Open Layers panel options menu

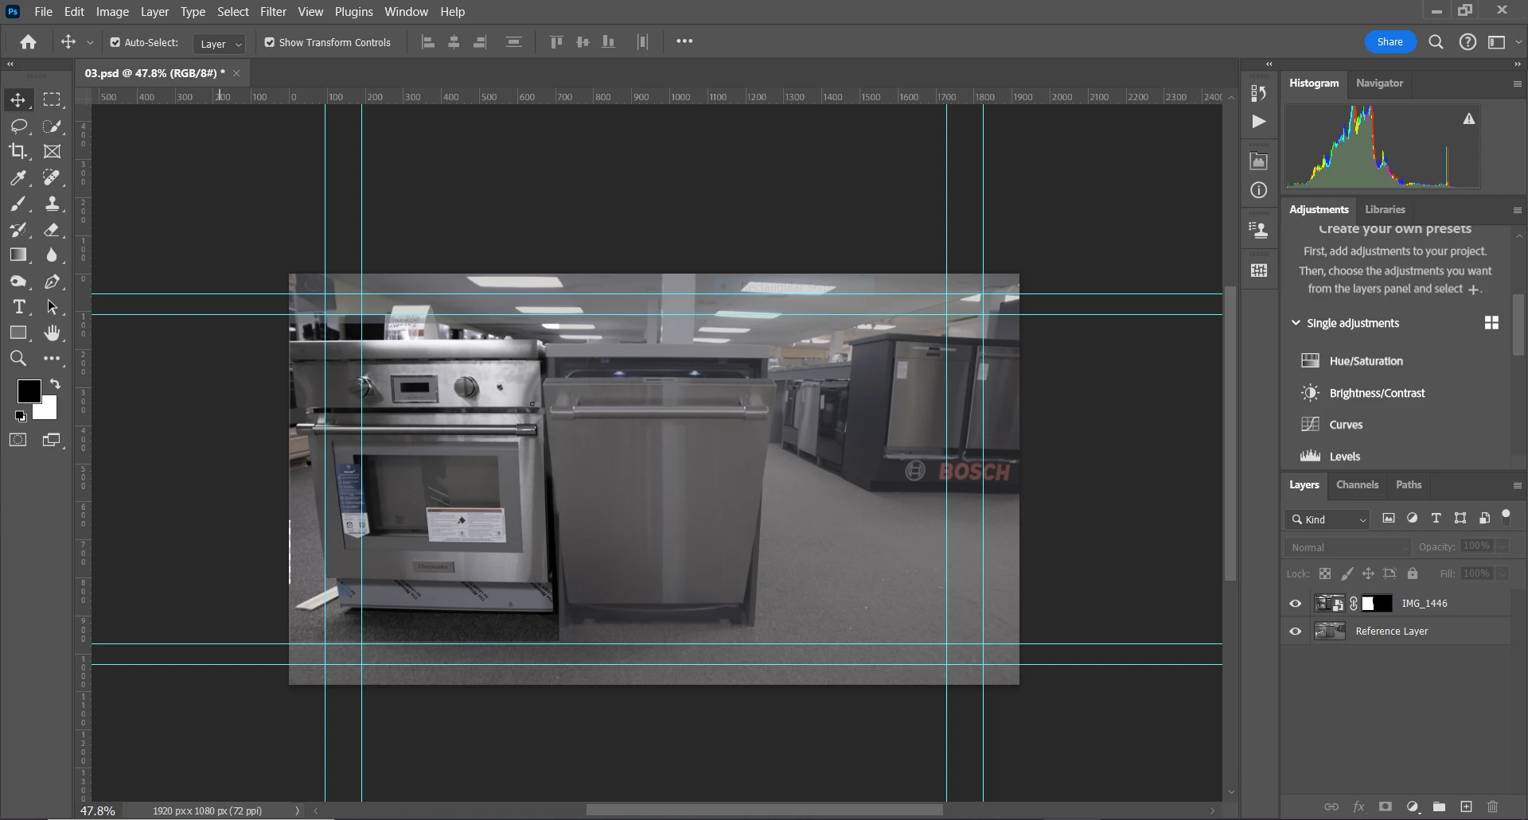coord(1517,485)
